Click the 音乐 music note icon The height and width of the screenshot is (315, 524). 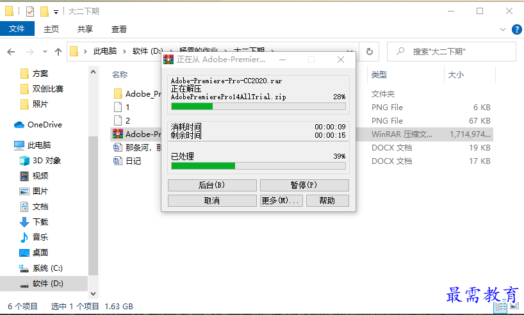(x=24, y=238)
